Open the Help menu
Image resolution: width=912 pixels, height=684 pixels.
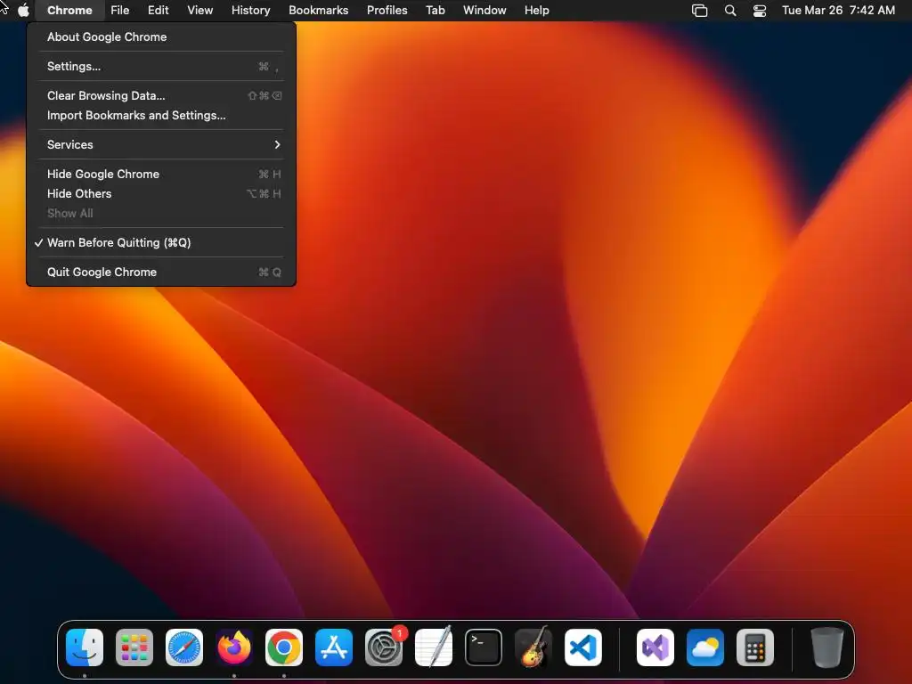click(537, 11)
